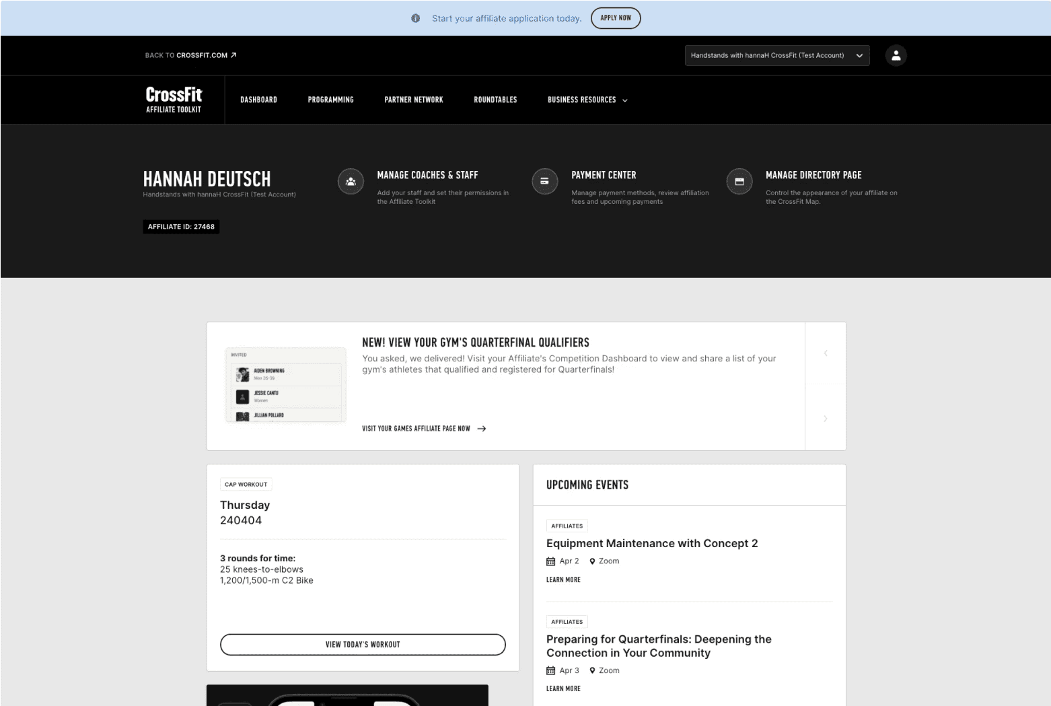Open Manage Directory Page link
This screenshot has height=706, width=1051.
(x=813, y=175)
